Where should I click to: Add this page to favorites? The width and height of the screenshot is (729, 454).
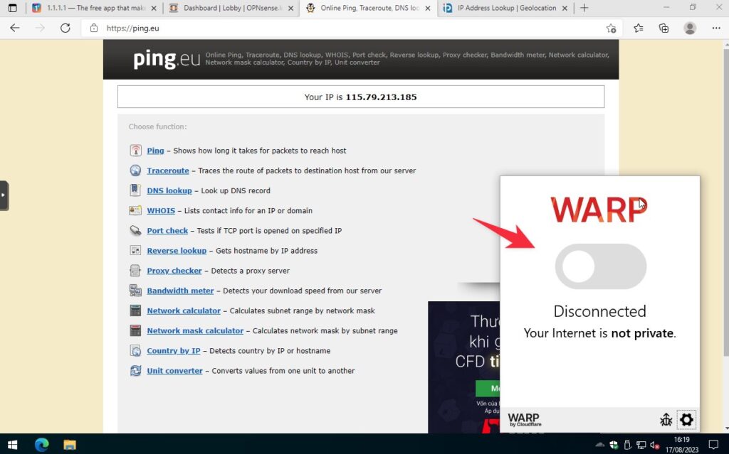(611, 28)
